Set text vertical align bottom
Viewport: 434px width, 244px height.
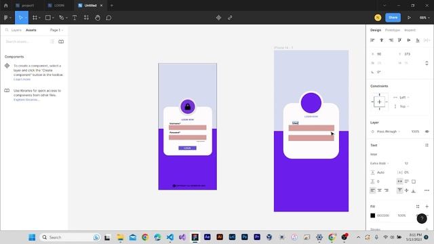[x=414, y=190]
